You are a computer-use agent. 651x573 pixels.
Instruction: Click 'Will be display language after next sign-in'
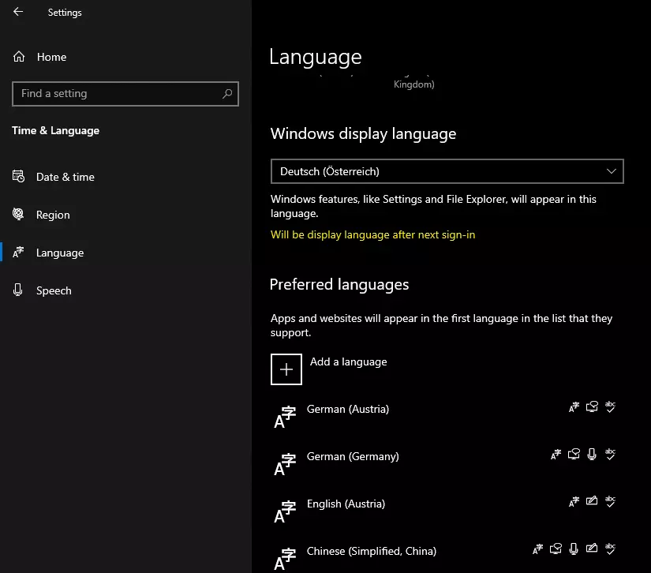tap(372, 234)
